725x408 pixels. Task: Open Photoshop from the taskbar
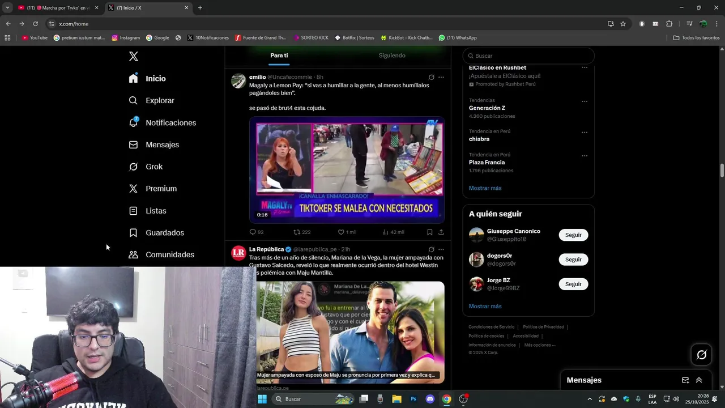pos(413,399)
